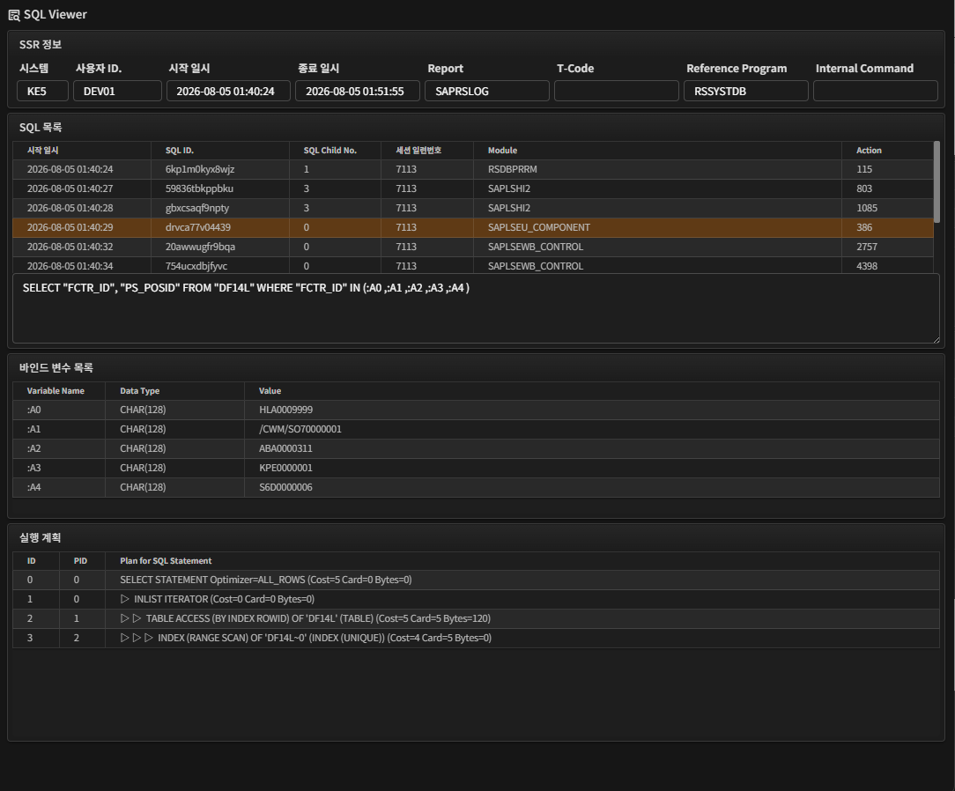Expand first triangle of INDEX RANGE SCAN row

point(125,638)
